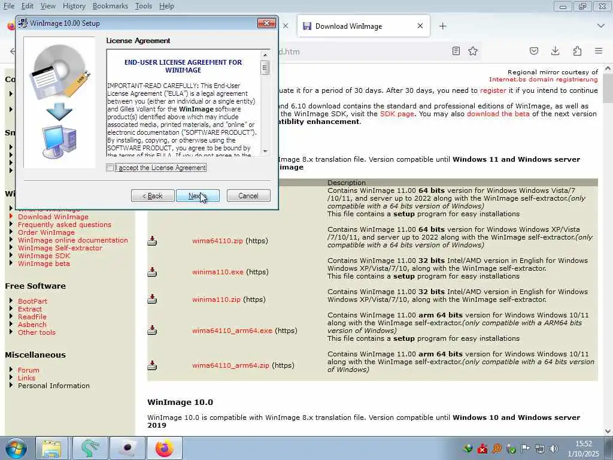The height and width of the screenshot is (460, 613).
Task: Close the Download WinImage tab
Action: tap(420, 26)
